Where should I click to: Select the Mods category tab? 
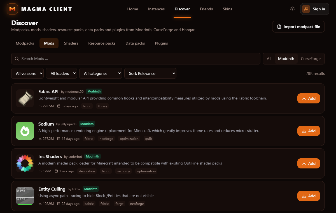pyautogui.click(x=49, y=43)
